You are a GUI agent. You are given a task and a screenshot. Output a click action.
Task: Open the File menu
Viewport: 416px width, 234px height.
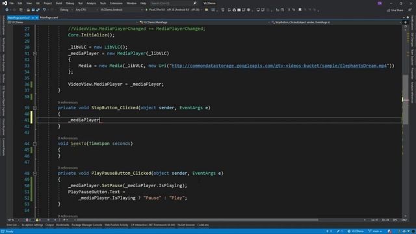12,3
